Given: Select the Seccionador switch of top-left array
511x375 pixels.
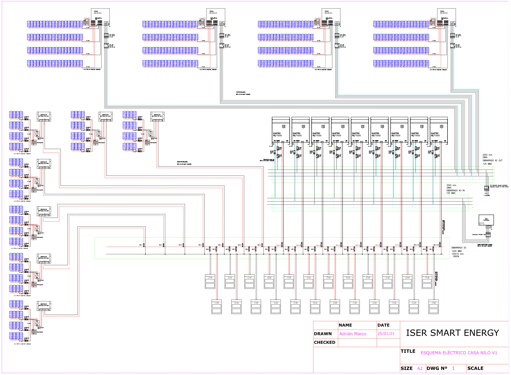Looking at the screenshot, I should point(37,133).
